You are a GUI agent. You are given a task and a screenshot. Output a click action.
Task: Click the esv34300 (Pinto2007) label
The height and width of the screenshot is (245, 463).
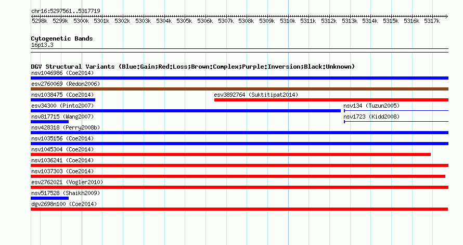point(62,106)
